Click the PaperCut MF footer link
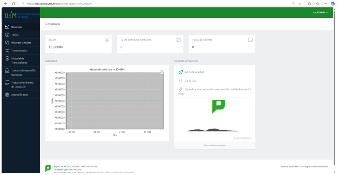Viewport: 338px width, 175px height. [60, 167]
